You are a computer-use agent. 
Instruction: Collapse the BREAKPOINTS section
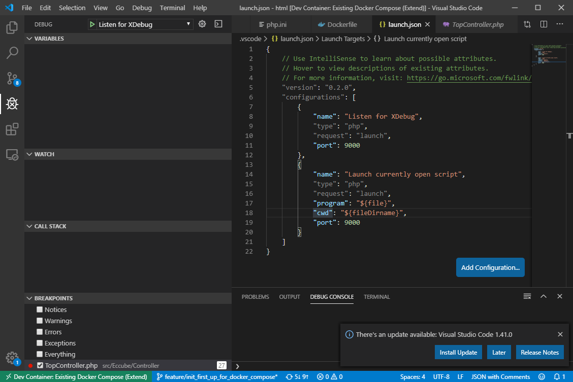pos(128,298)
